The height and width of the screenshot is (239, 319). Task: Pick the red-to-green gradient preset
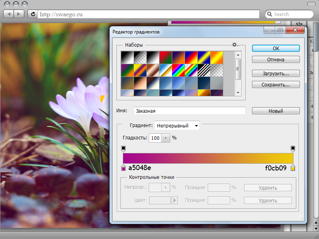tap(165, 58)
